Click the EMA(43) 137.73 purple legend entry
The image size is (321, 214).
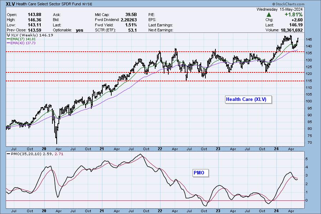coord(21,43)
